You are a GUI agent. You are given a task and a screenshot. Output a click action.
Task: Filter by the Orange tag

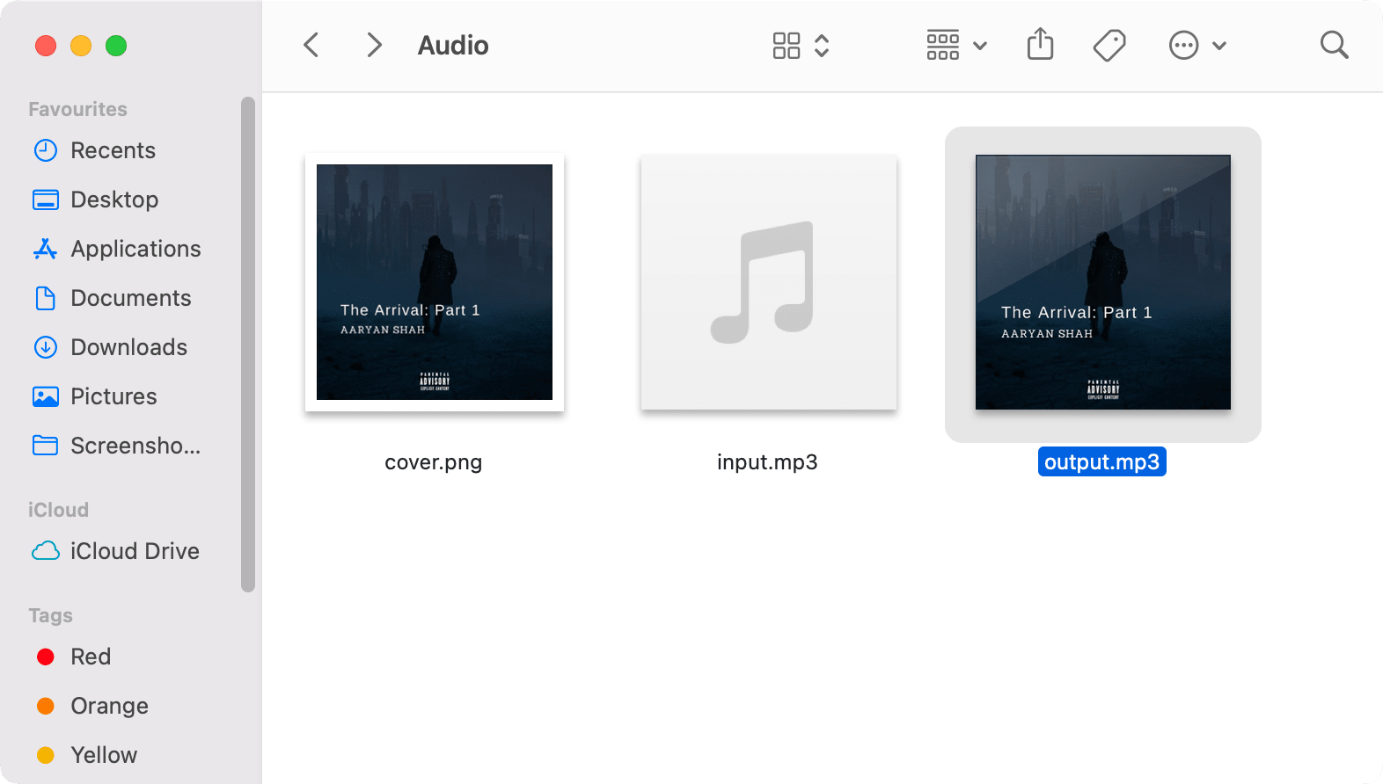46,706
